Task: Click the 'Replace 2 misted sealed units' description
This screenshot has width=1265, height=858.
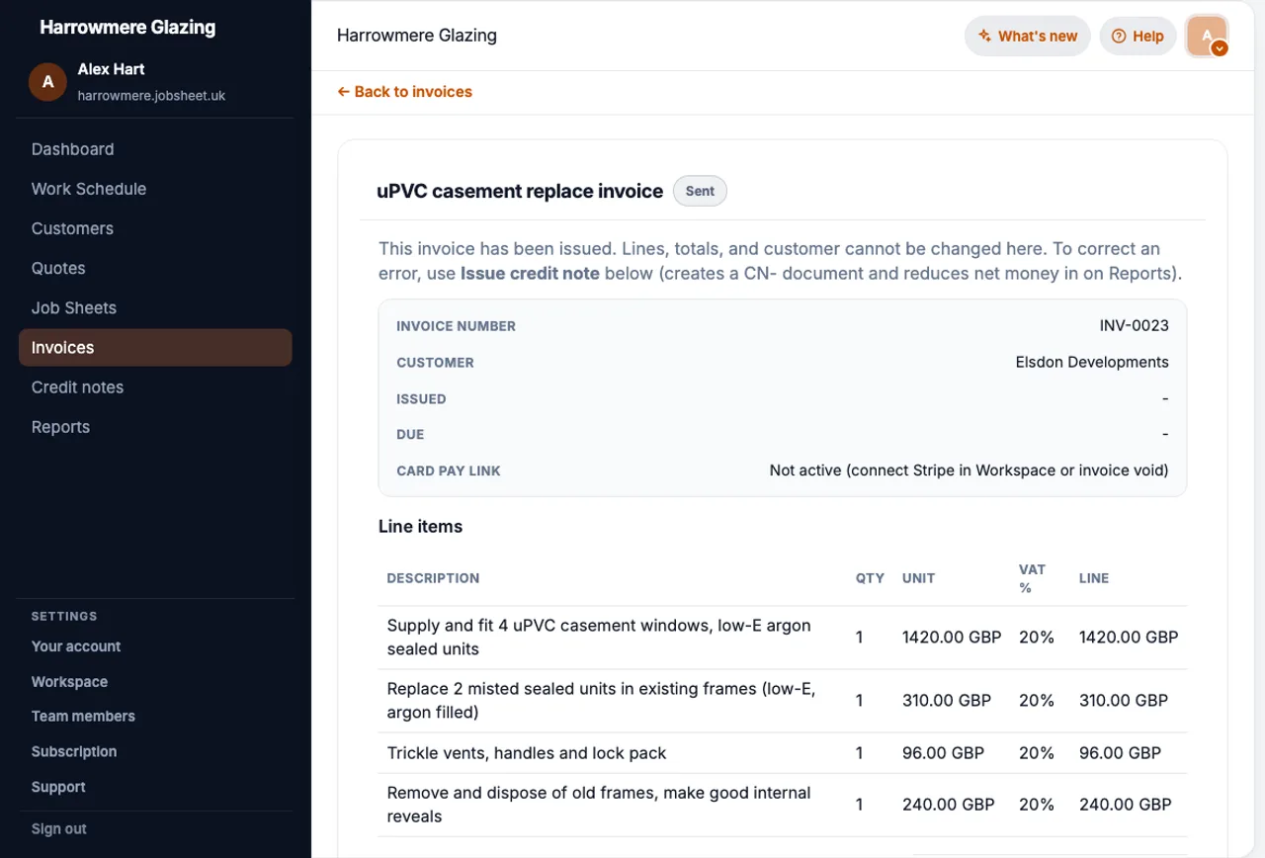Action: 601,701
